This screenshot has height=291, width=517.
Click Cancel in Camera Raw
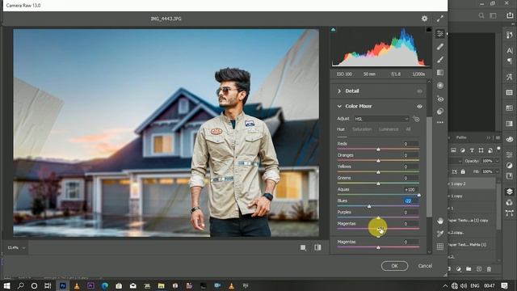(x=425, y=266)
